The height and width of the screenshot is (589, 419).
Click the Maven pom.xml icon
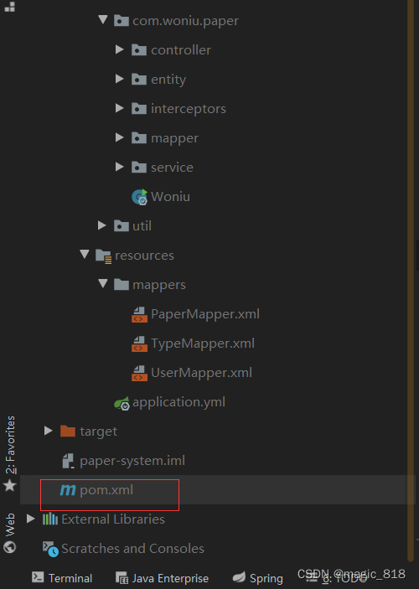click(68, 490)
